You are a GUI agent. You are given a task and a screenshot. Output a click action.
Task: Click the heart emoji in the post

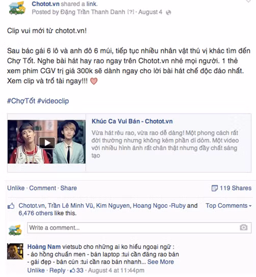(94, 81)
